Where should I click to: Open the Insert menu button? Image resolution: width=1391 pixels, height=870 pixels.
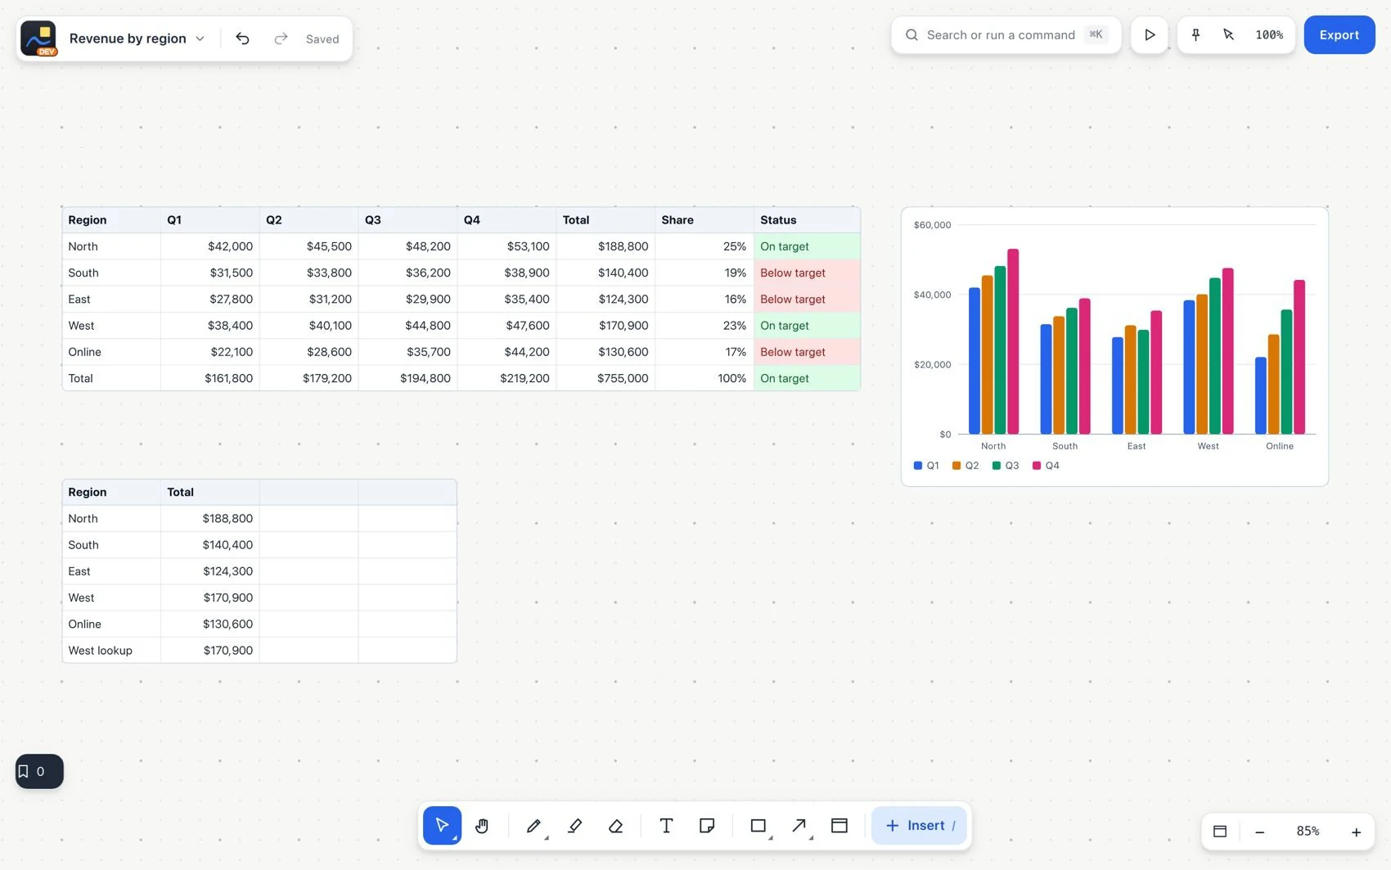919,825
